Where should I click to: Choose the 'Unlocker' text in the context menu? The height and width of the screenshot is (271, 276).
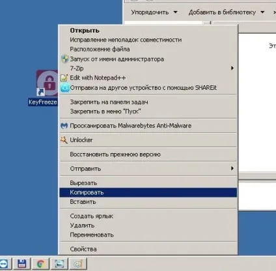pyautogui.click(x=81, y=140)
